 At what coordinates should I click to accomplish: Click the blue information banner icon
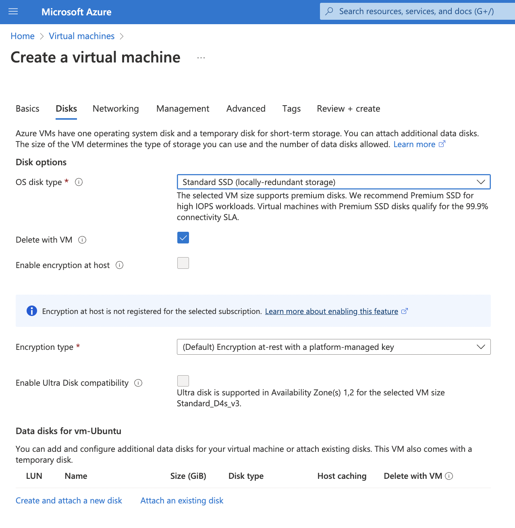point(32,311)
